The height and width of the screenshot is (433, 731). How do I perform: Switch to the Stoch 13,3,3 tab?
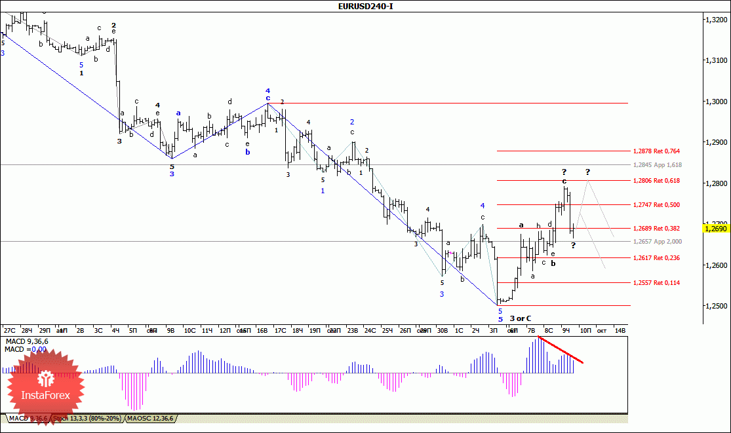[88, 419]
